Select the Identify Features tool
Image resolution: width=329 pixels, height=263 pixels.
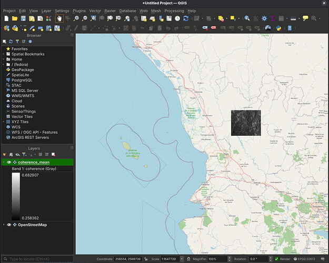pos(247,18)
